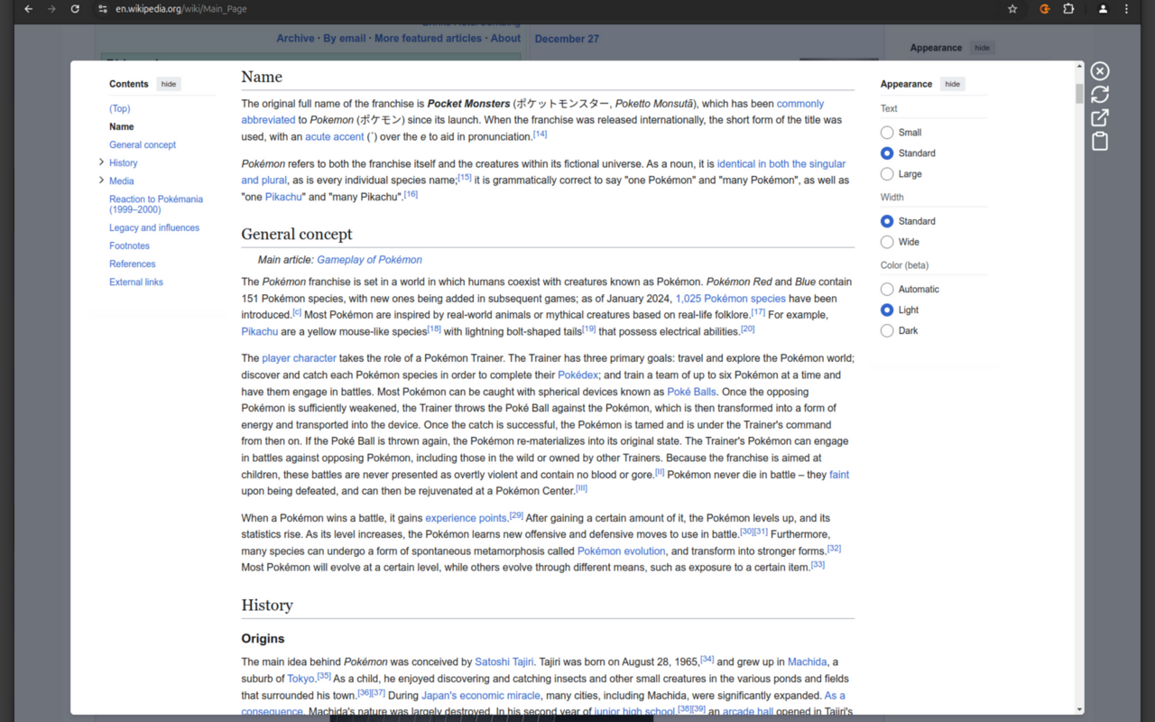Open History entry in Contents list

tap(124, 163)
